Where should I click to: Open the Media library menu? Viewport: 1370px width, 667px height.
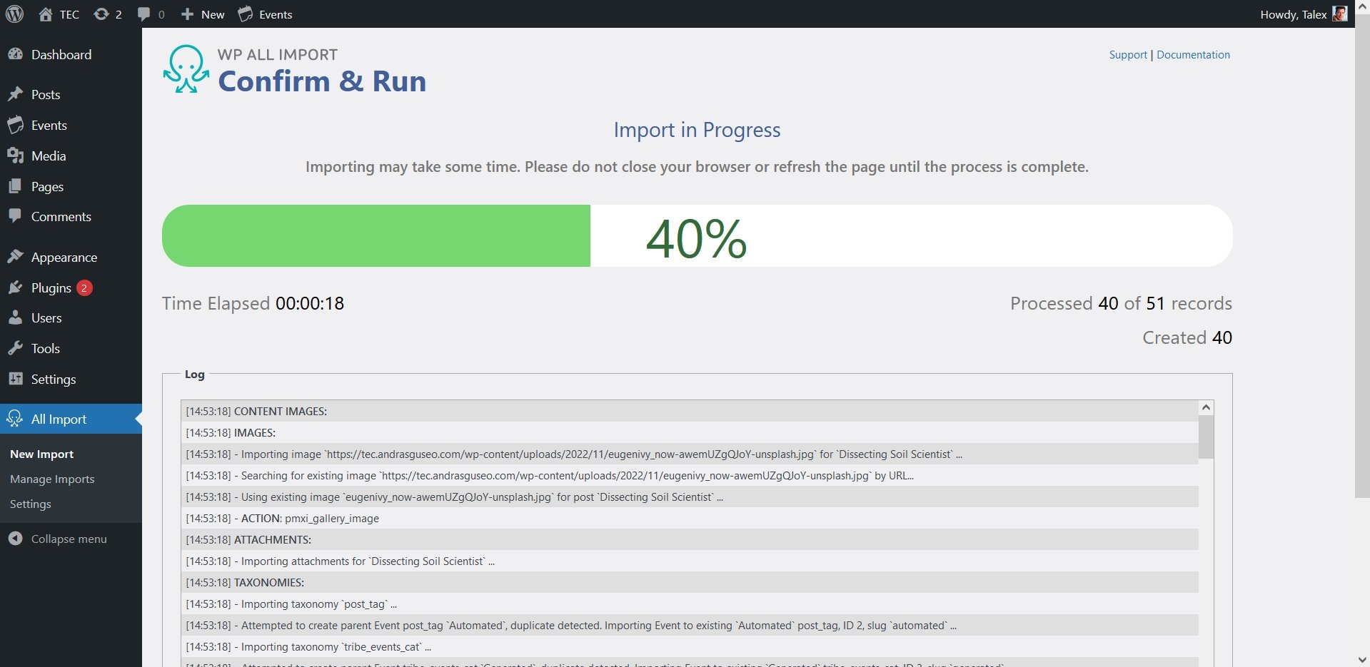click(49, 156)
